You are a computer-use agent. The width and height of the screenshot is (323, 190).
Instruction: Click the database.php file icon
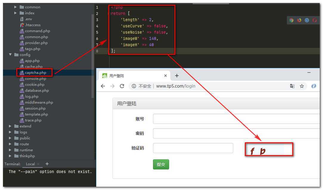[22, 91]
